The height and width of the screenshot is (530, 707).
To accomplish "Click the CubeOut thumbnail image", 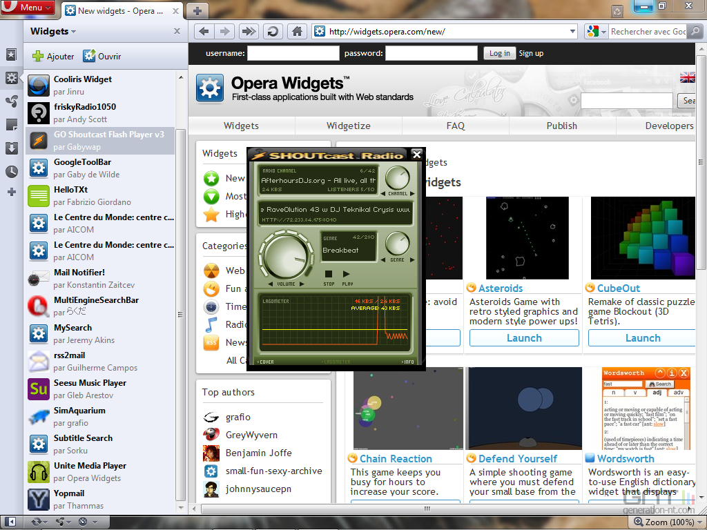I will 643,238.
